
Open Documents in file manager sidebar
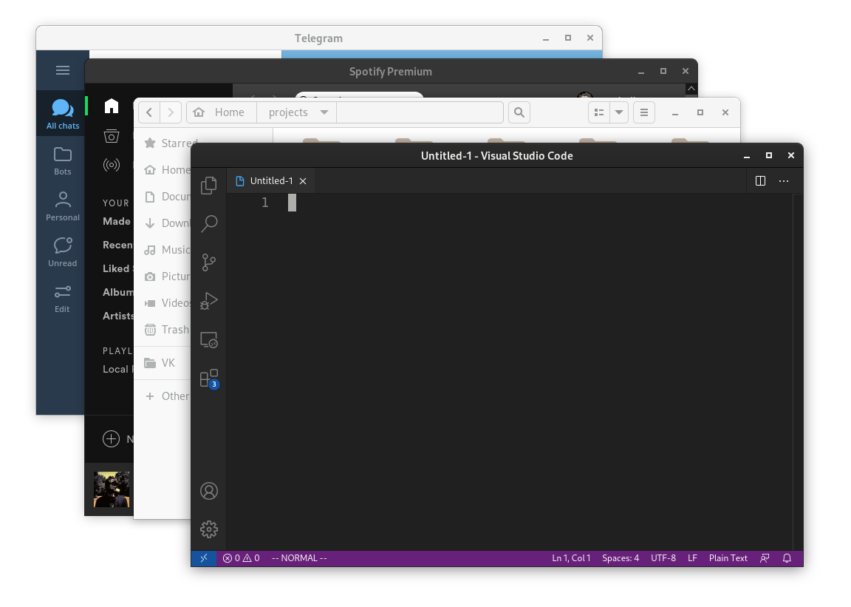pyautogui.click(x=165, y=196)
